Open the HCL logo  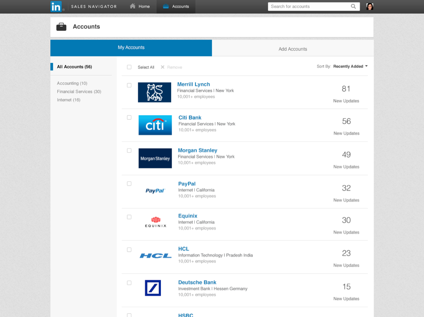tap(155, 255)
